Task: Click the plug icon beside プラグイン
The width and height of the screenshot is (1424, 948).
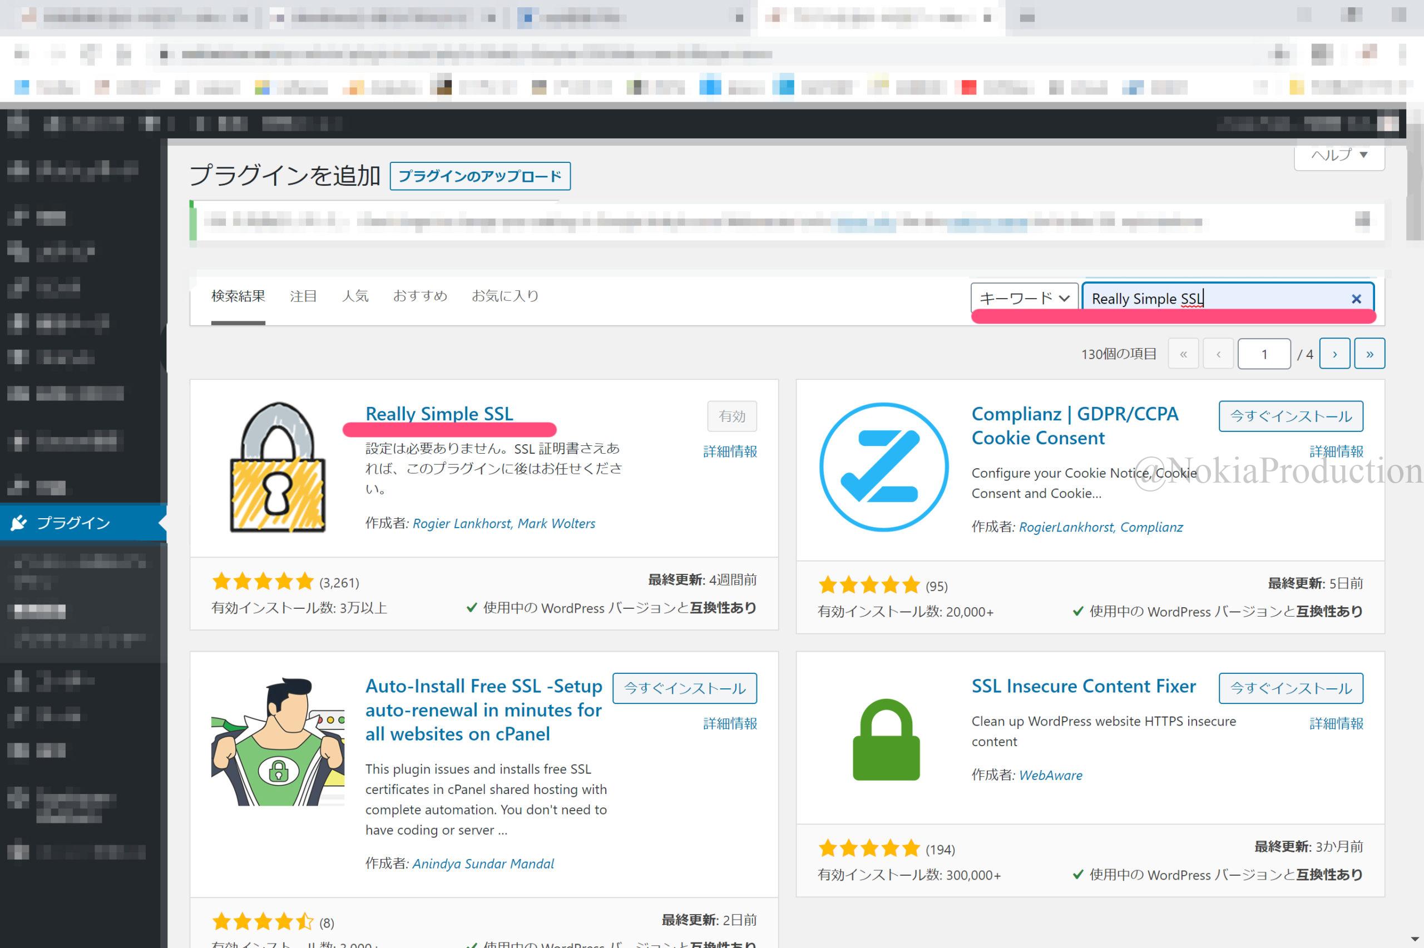Action: tap(19, 522)
